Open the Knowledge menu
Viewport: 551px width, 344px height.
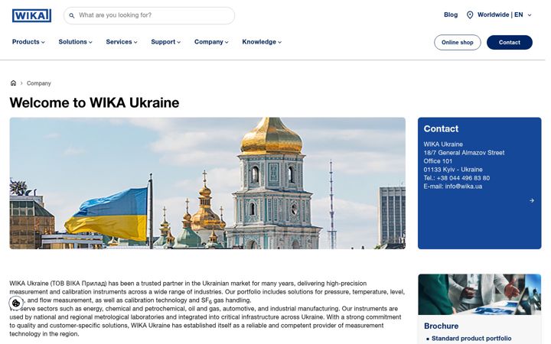pos(262,42)
